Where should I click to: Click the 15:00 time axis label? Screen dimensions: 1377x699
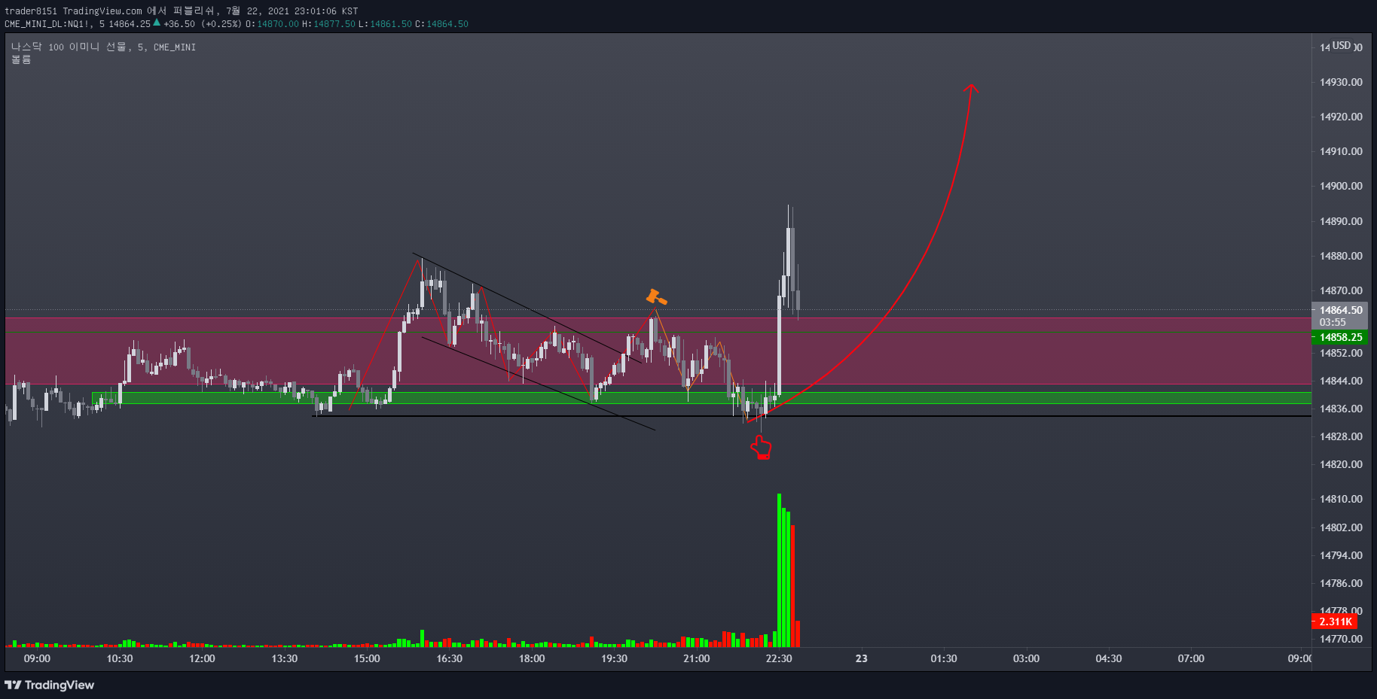[x=367, y=658]
